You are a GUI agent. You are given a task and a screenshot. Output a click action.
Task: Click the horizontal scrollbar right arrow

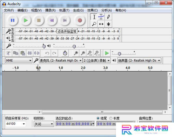coord(165,112)
